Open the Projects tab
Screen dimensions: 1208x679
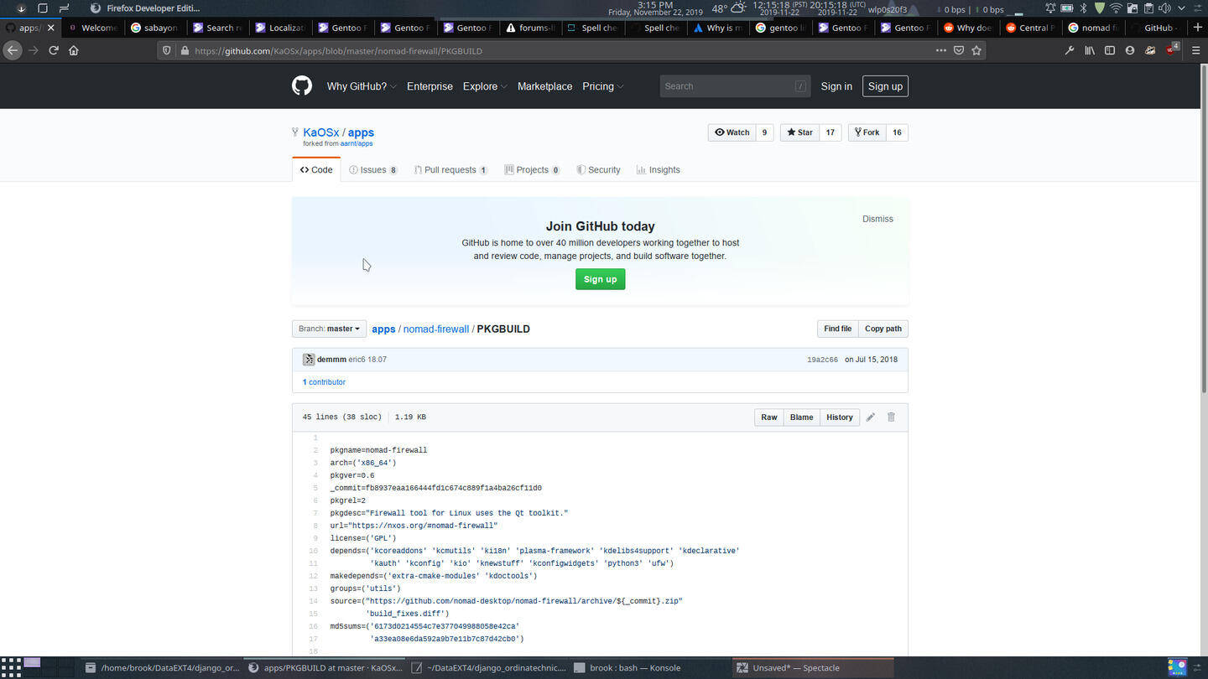(x=532, y=169)
